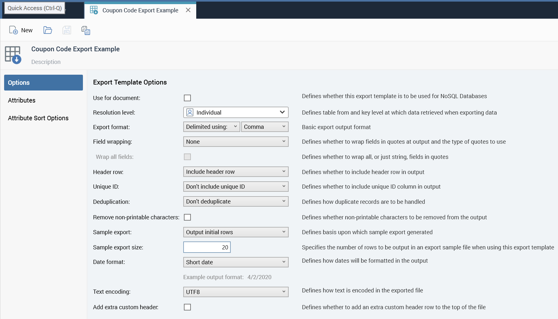Enable the Use for document checkbox
The width and height of the screenshot is (558, 319).
[187, 98]
